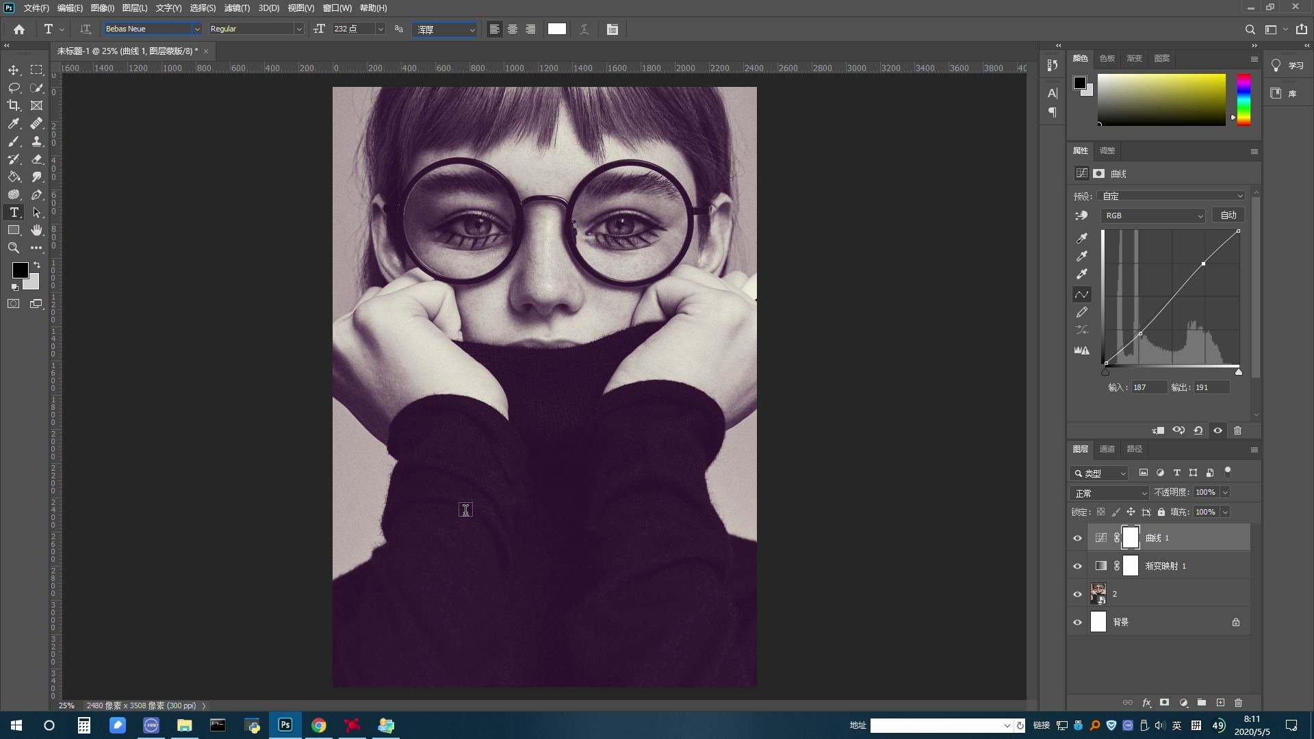This screenshot has height=739, width=1314.
Task: Select the Crop tool
Action: click(14, 105)
